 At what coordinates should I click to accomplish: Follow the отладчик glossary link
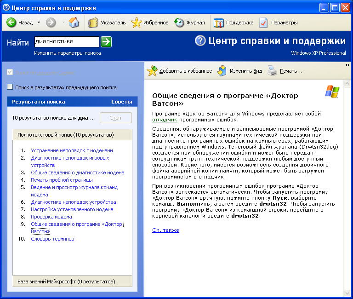pos(165,120)
